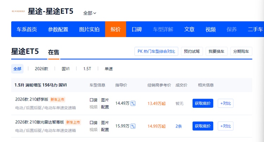Image resolution: width=264 pixels, height=142 pixels.
Task: Open the 车系首页 navigation tab
Action: 27,29
